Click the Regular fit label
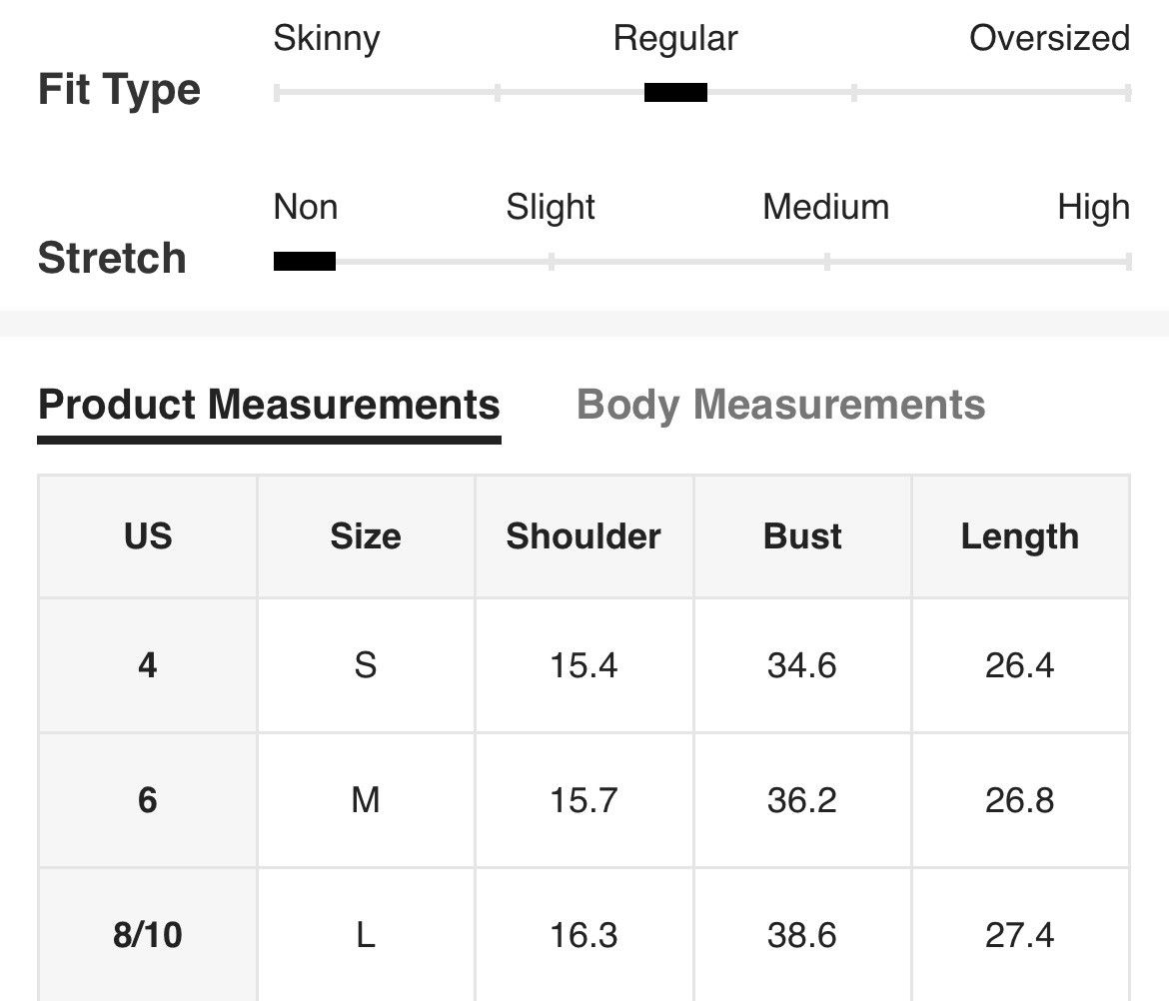Screen dimensions: 1169x1001 tap(675, 39)
